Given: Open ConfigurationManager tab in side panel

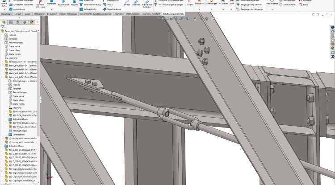Looking at the screenshot, I should pyautogui.click(x=18, y=22).
